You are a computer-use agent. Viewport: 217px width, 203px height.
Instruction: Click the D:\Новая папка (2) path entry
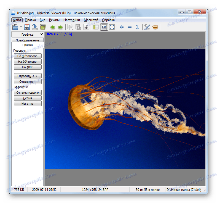click(x=184, y=189)
